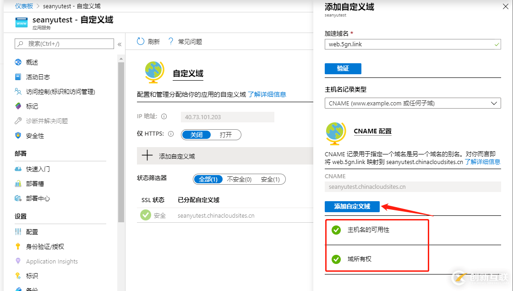Click the 常见问题 FAQ help icon

click(x=171, y=42)
